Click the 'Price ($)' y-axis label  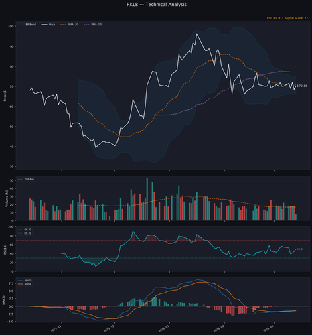point(5,95)
